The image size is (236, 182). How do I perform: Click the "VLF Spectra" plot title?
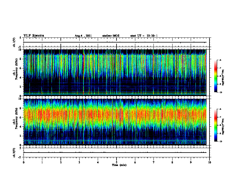34,36
